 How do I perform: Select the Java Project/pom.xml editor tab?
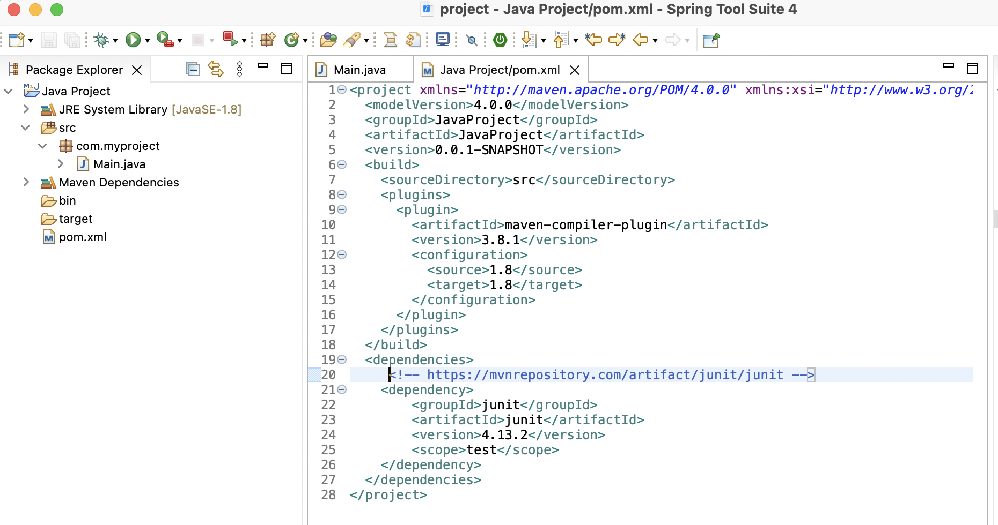click(500, 70)
